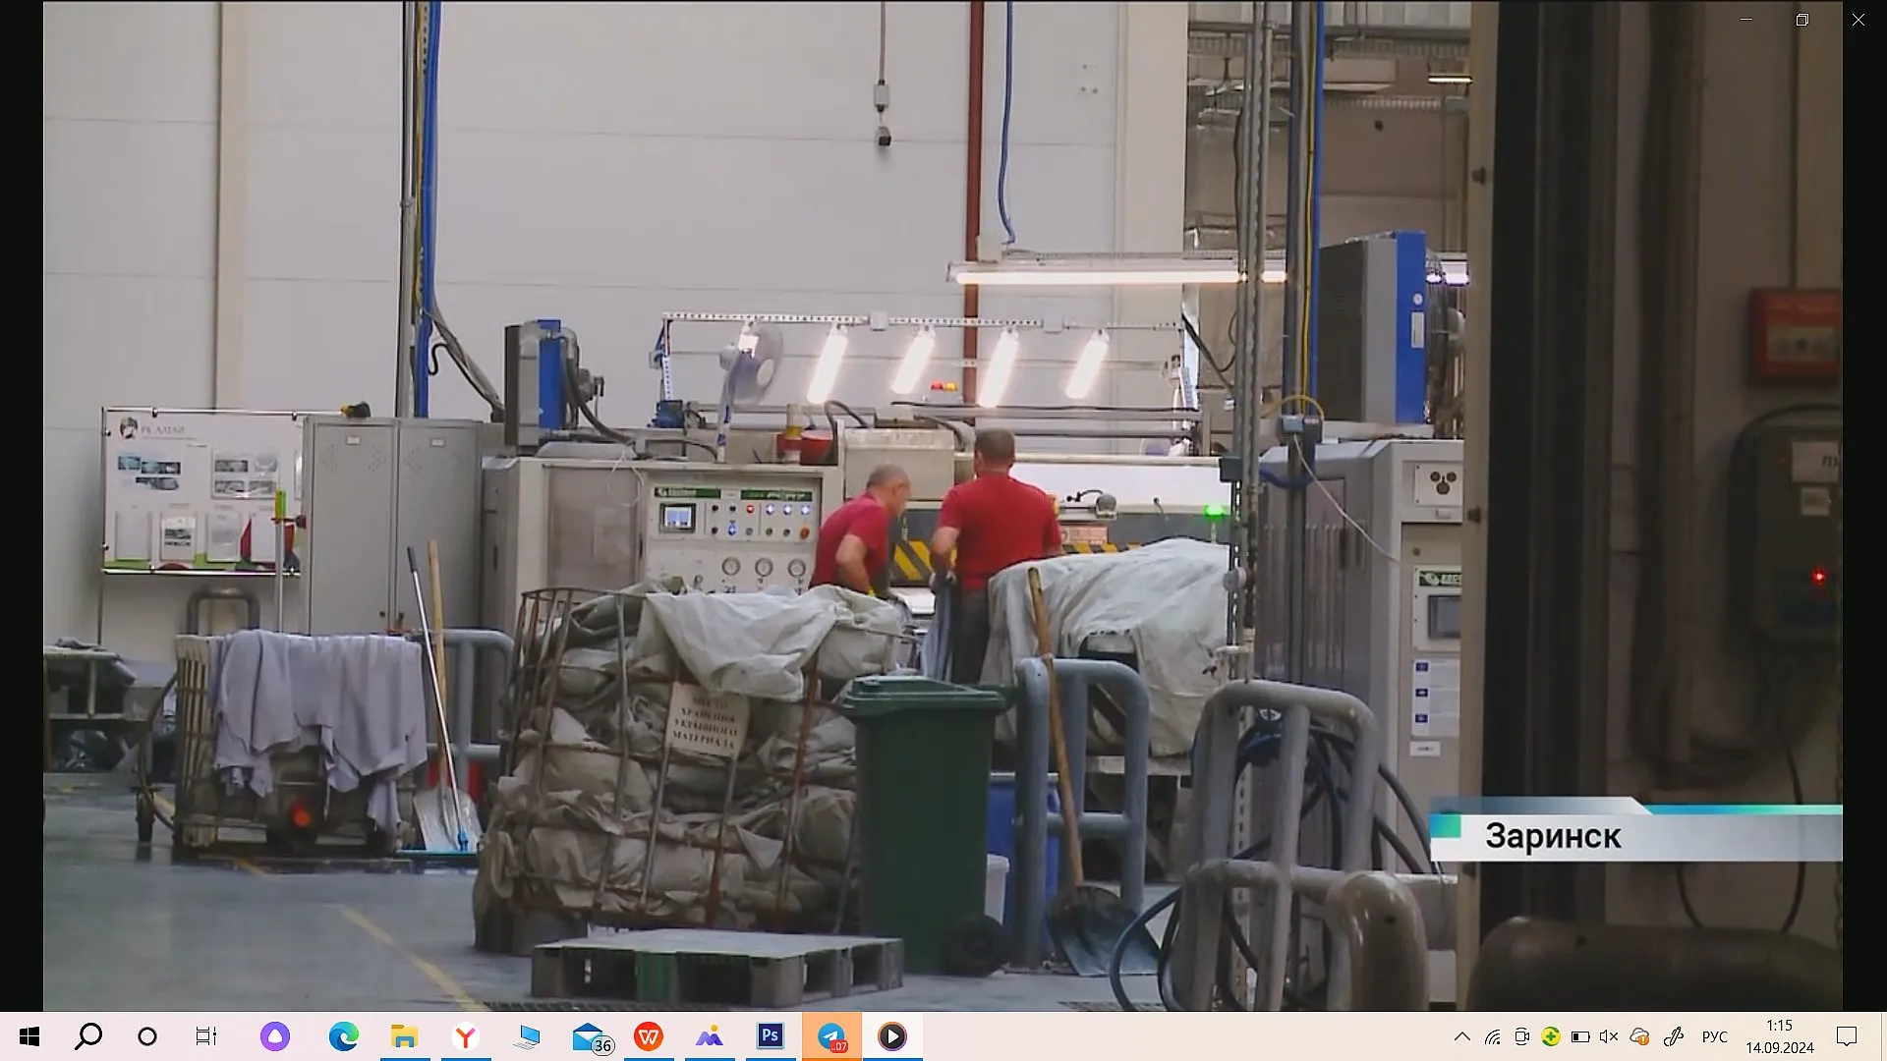Open Telegram from the taskbar
The image size is (1887, 1061).
click(831, 1036)
